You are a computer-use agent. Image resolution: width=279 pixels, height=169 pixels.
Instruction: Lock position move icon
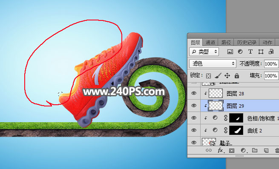tap(227, 76)
